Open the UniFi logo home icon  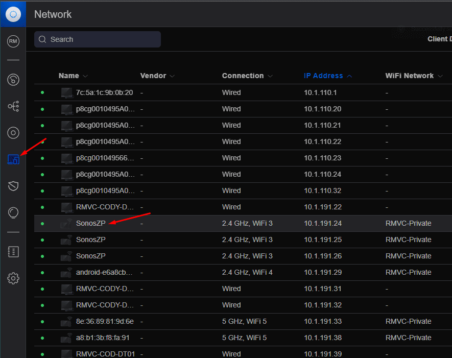[x=13, y=14]
